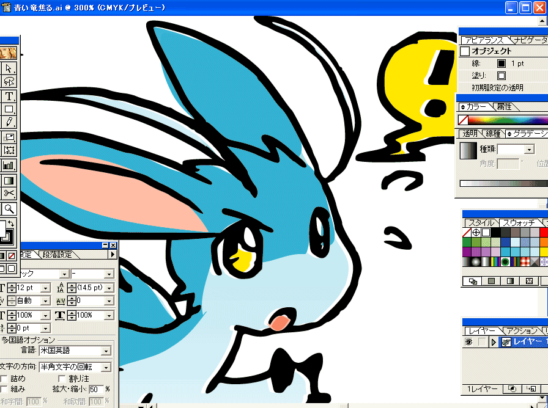This screenshot has height=408, width=548.
Task: Click the 拡大・縮小 50 percent field
Action: (x=97, y=389)
